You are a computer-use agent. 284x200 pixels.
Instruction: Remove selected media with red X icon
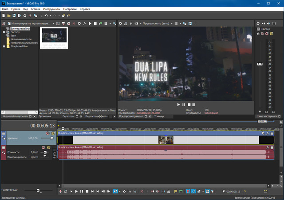[74, 23]
